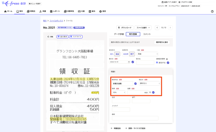The height and width of the screenshot is (132, 216).
Task: Set settlement status to 未決済
Action: [x=126, y=54]
